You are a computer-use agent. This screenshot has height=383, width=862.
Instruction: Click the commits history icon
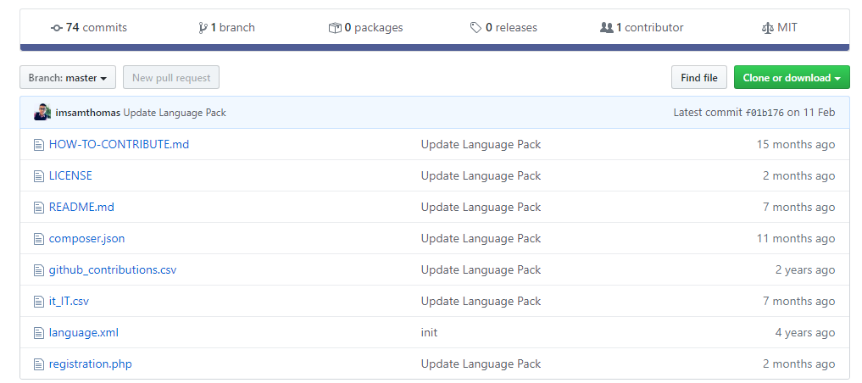tap(57, 28)
